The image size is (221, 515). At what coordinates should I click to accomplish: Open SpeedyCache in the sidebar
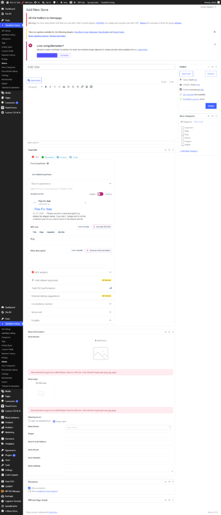[12, 506]
